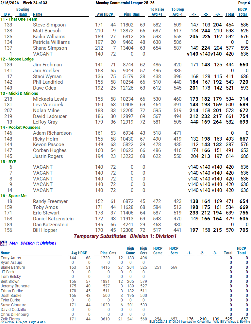Click the 'HDCP Sers' column header
The height and width of the screenshot is (324, 251).
[x=174, y=251]
